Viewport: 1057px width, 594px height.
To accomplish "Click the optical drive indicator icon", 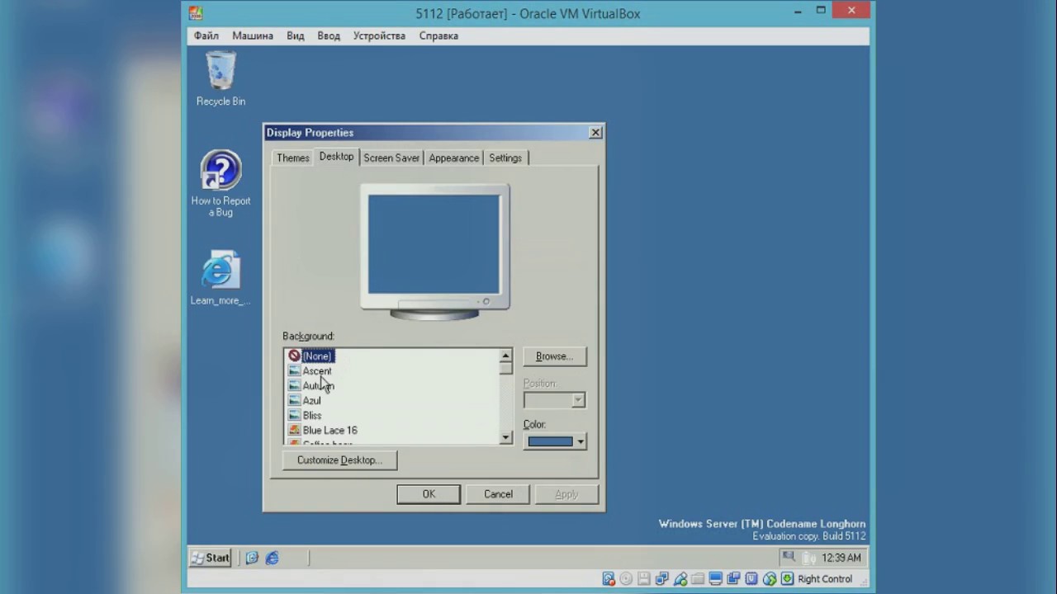I will [626, 578].
